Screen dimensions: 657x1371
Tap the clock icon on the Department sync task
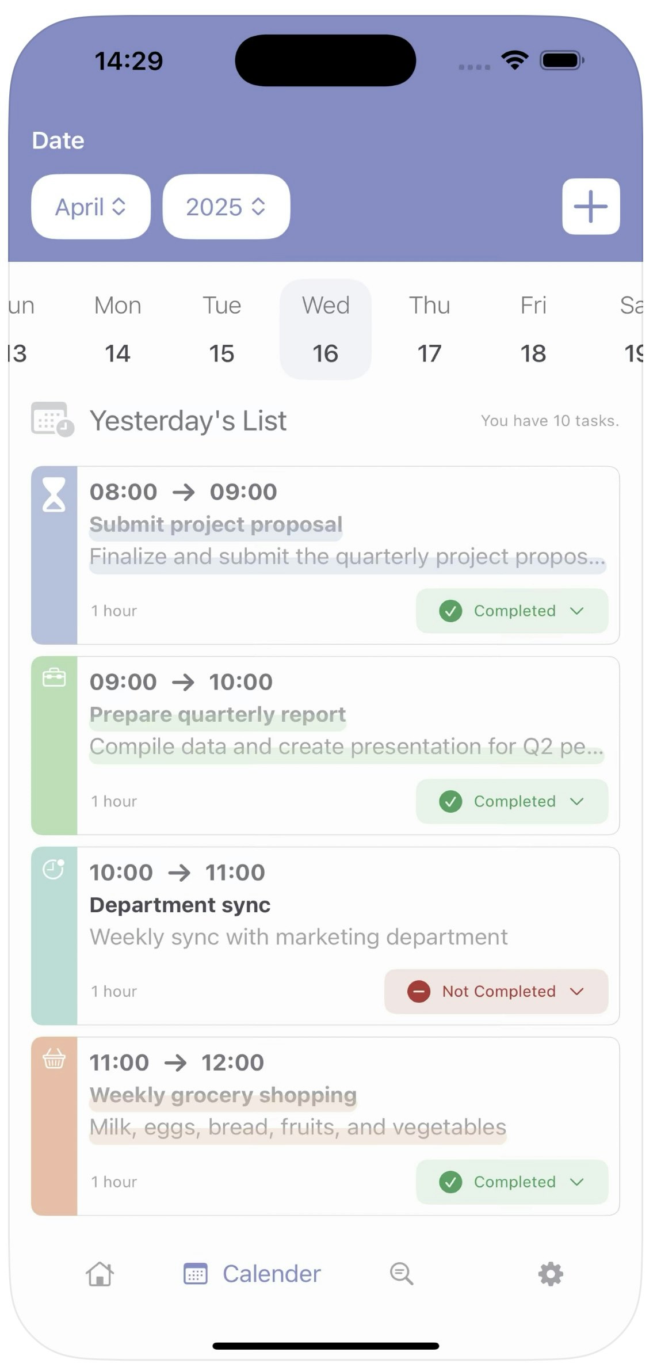54,869
